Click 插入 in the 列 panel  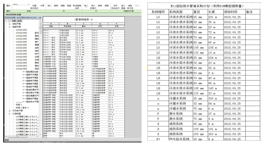(49, 6)
